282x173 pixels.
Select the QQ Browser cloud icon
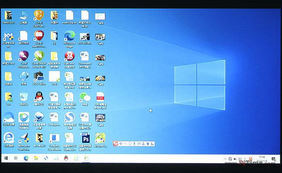8,117
